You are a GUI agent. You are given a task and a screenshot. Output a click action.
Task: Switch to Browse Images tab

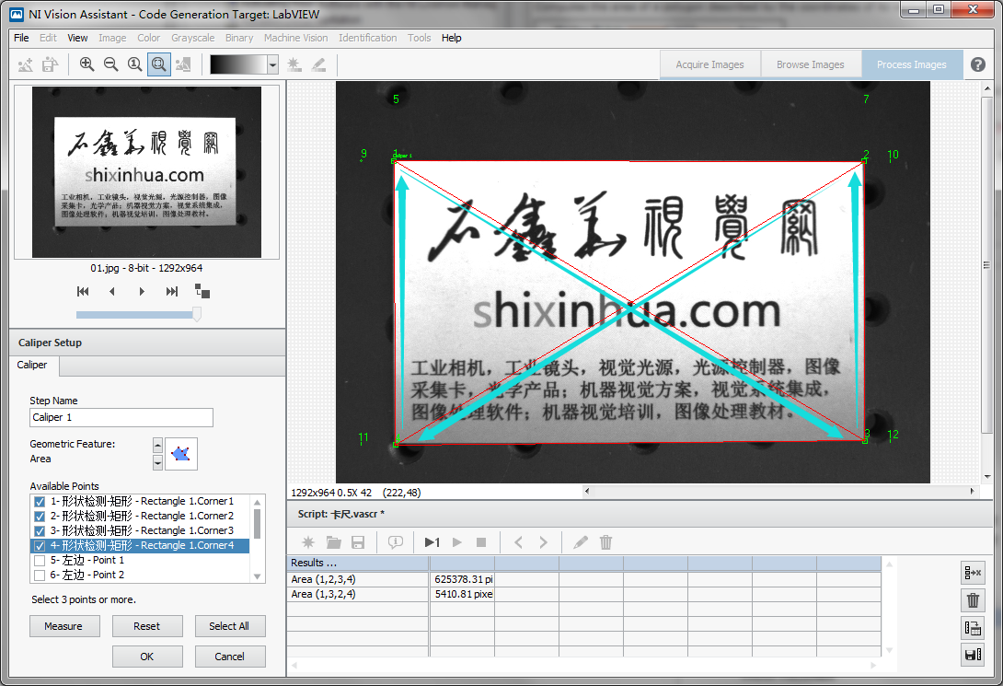coord(810,64)
